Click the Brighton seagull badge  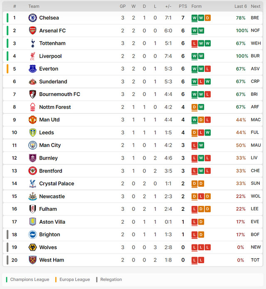[x=32, y=235]
